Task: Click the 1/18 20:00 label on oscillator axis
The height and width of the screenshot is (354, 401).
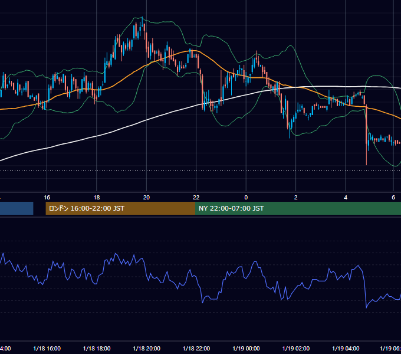Action: 146,349
